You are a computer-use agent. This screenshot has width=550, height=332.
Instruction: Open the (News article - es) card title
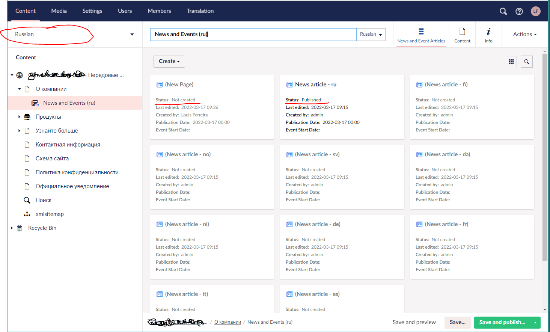317,294
